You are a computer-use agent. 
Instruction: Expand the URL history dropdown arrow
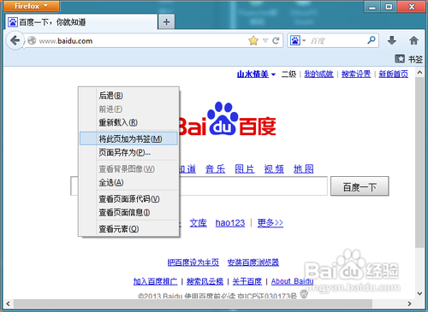click(265, 41)
